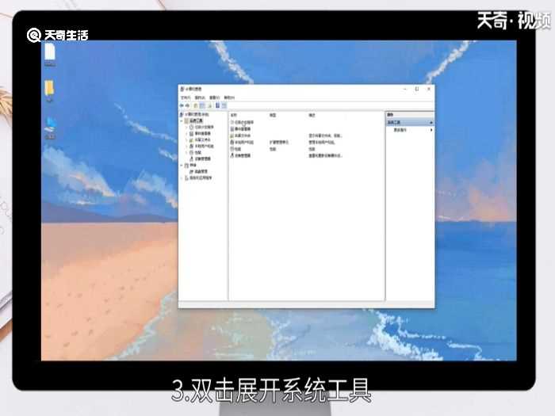Select 存储 in the left tree

pyautogui.click(x=193, y=165)
